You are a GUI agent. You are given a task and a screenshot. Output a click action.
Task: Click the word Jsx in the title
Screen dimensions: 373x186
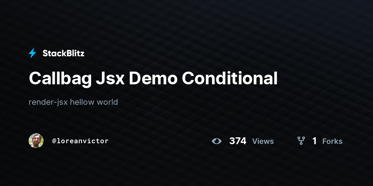pyautogui.click(x=110, y=79)
